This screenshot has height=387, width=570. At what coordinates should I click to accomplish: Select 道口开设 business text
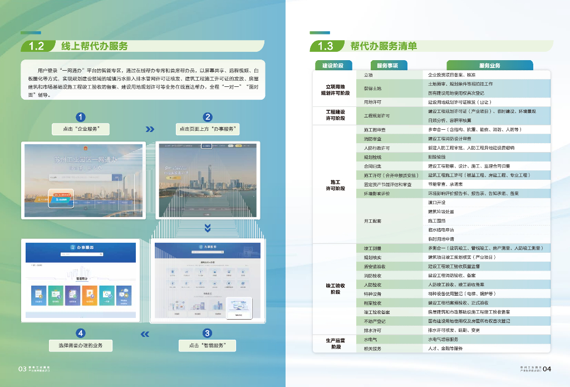coord(436,203)
